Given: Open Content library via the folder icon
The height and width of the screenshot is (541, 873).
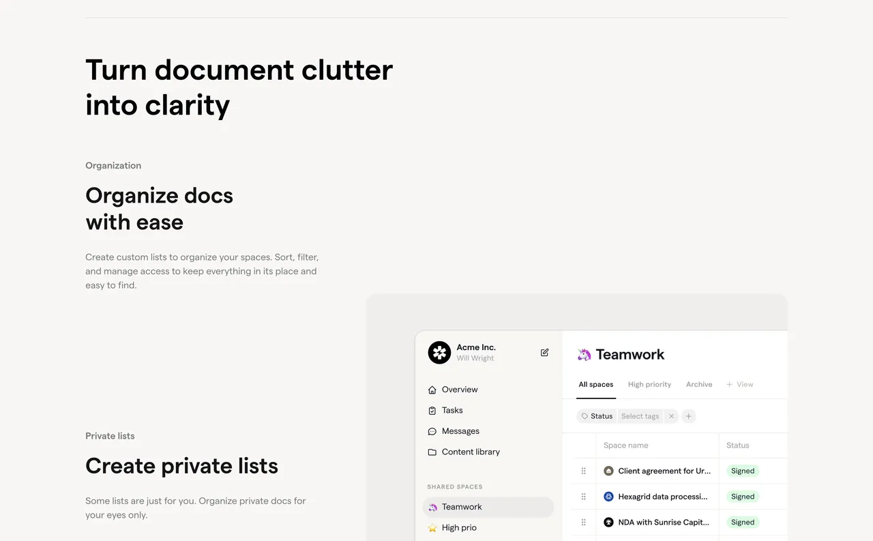Looking at the screenshot, I should (432, 452).
